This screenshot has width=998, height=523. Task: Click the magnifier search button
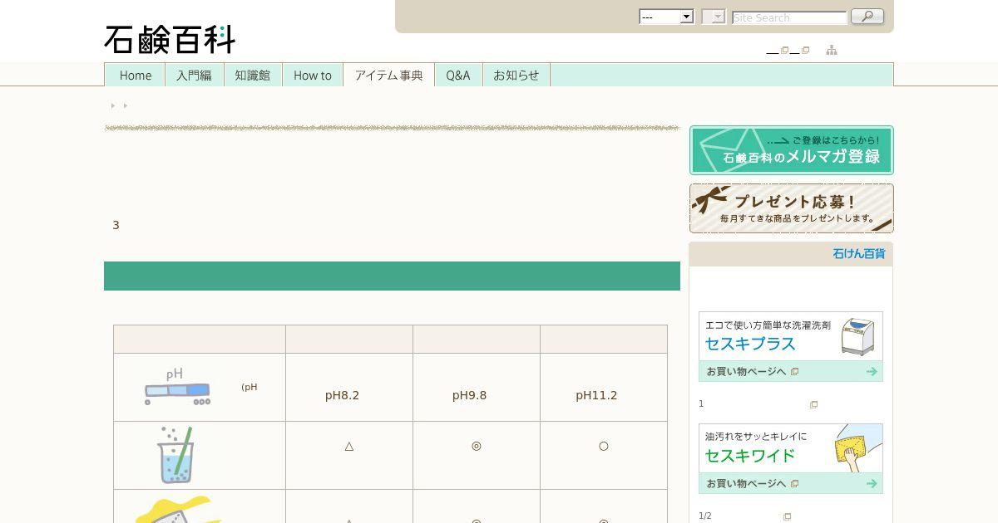[867, 17]
